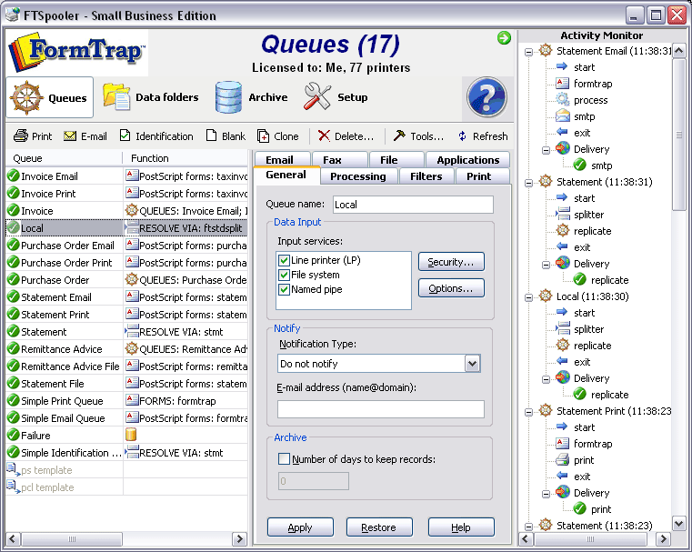Switch to the Print tab
Screen dimensions: 692x552
coord(482,176)
